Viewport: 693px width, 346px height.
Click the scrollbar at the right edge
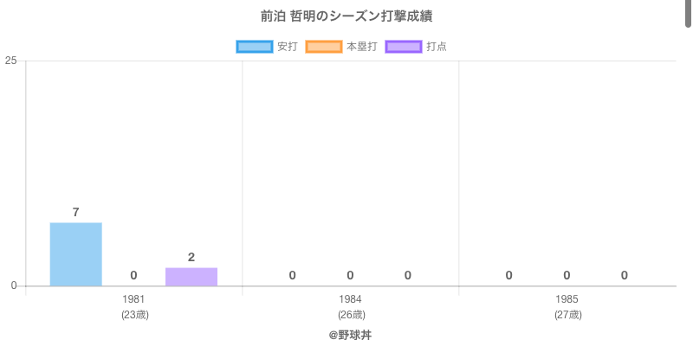pyautogui.click(x=689, y=17)
